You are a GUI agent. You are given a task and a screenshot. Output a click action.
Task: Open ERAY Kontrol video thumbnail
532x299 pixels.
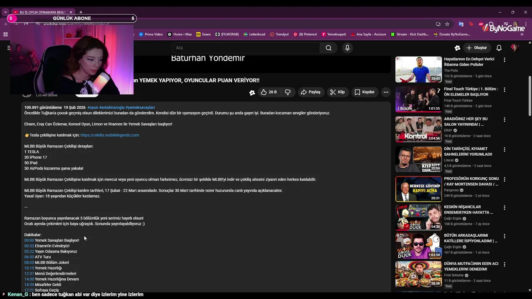pyautogui.click(x=419, y=129)
